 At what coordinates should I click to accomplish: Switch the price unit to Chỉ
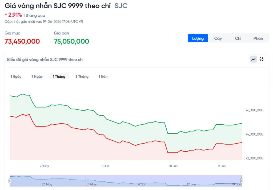(x=238, y=38)
